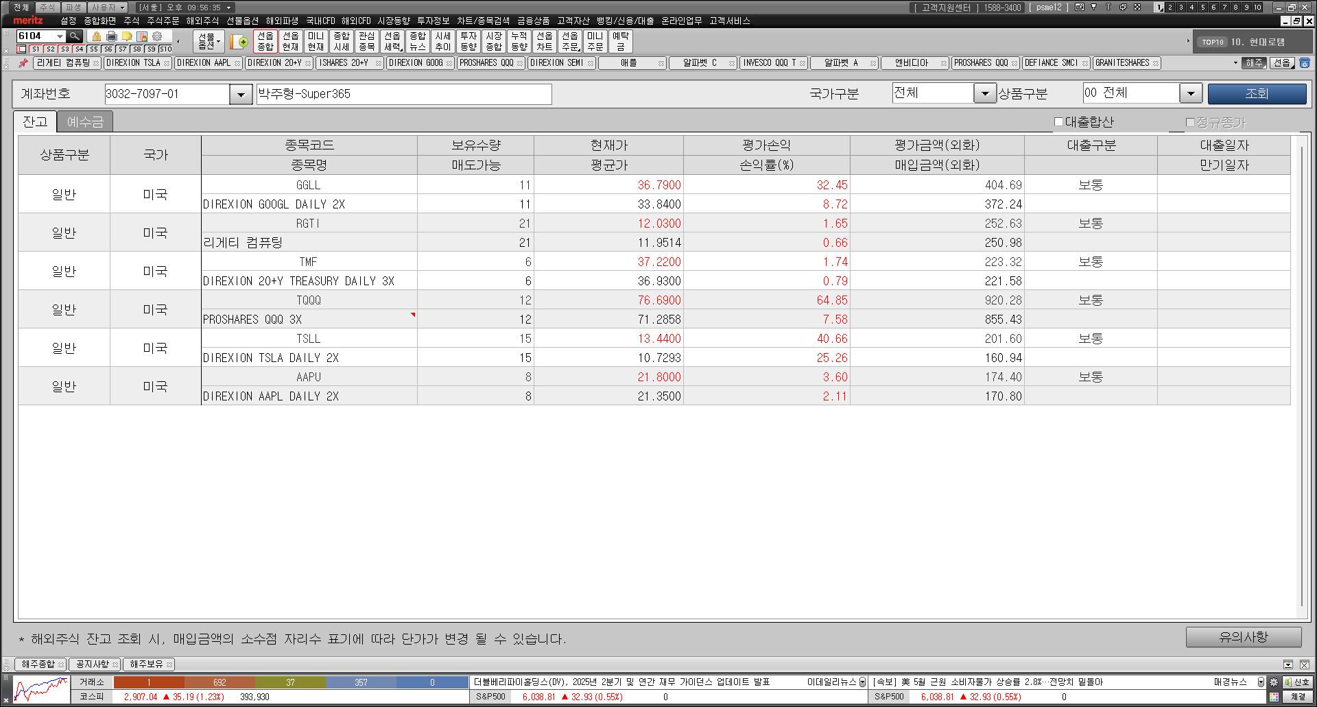Click the colored grid icon in bottom-right corner
The image size is (1317, 707).
tap(1274, 697)
